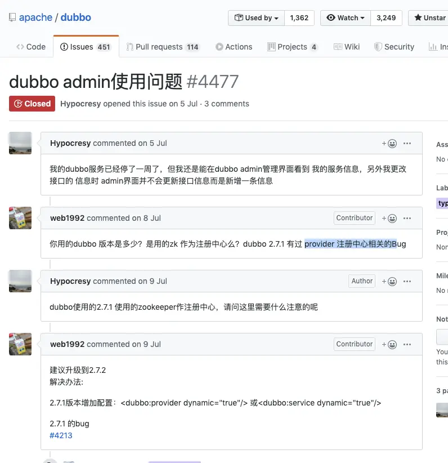The height and width of the screenshot is (463, 448).
Task: Unstar the repository
Action: 429,18
